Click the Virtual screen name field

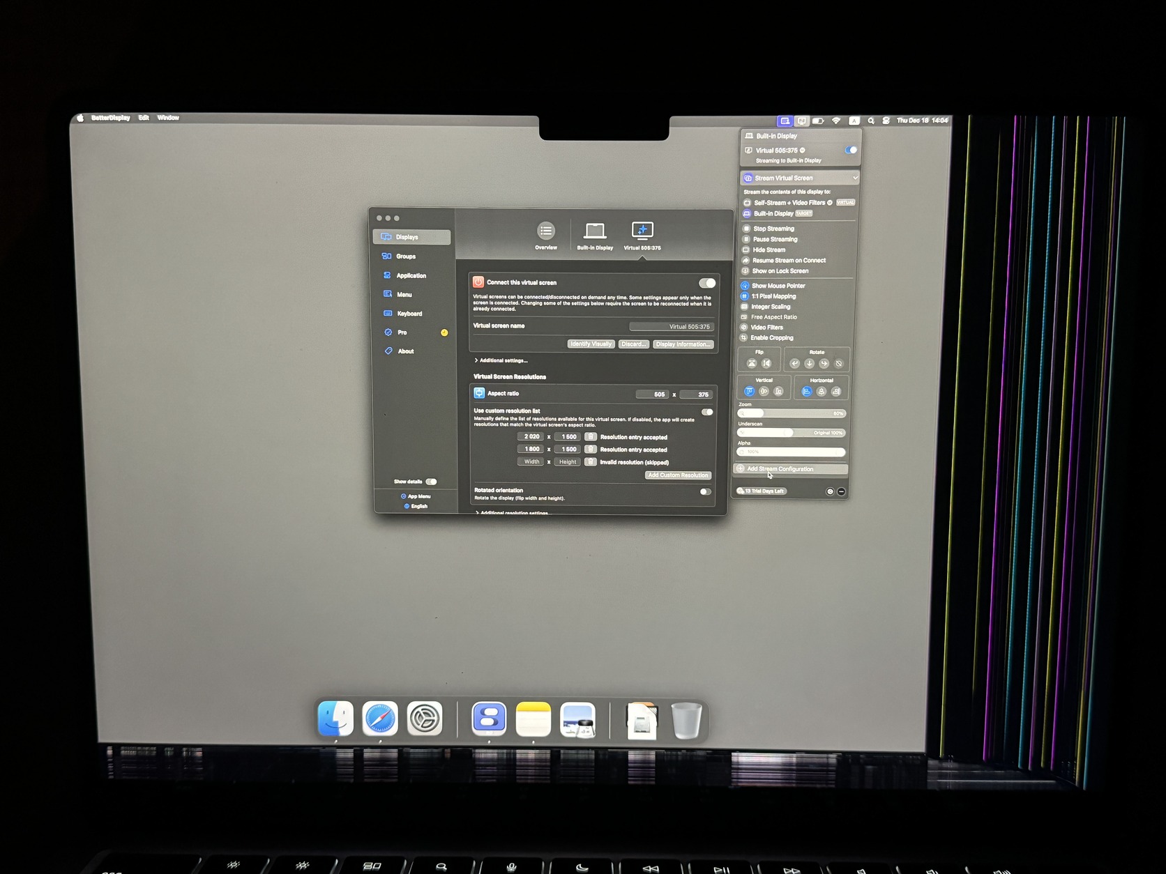671,327
